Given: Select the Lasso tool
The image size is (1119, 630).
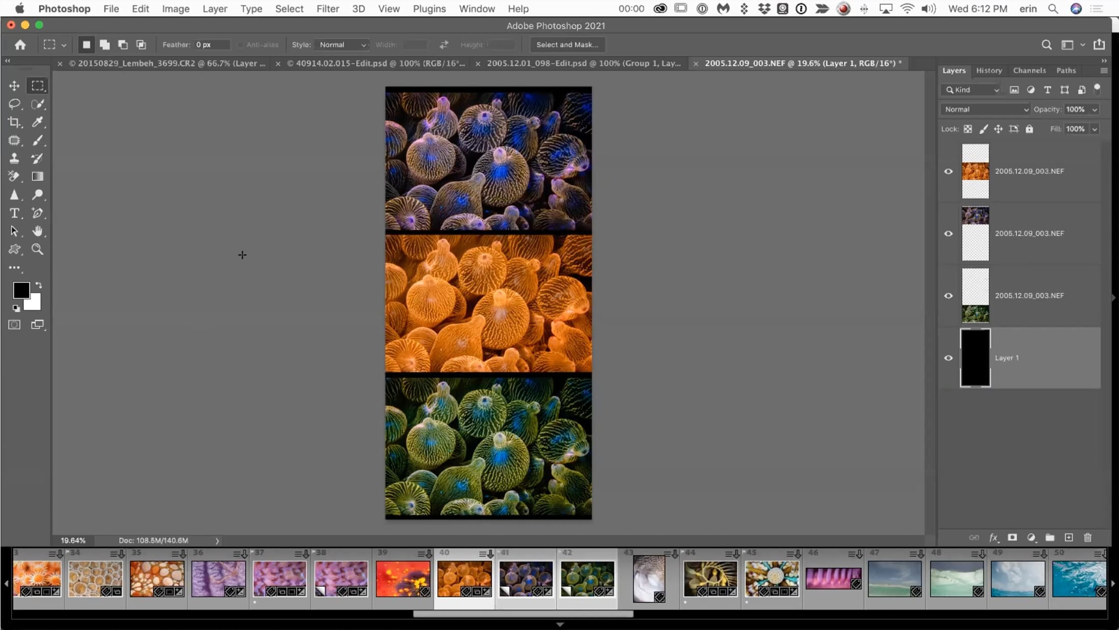Looking at the screenshot, I should [x=14, y=104].
